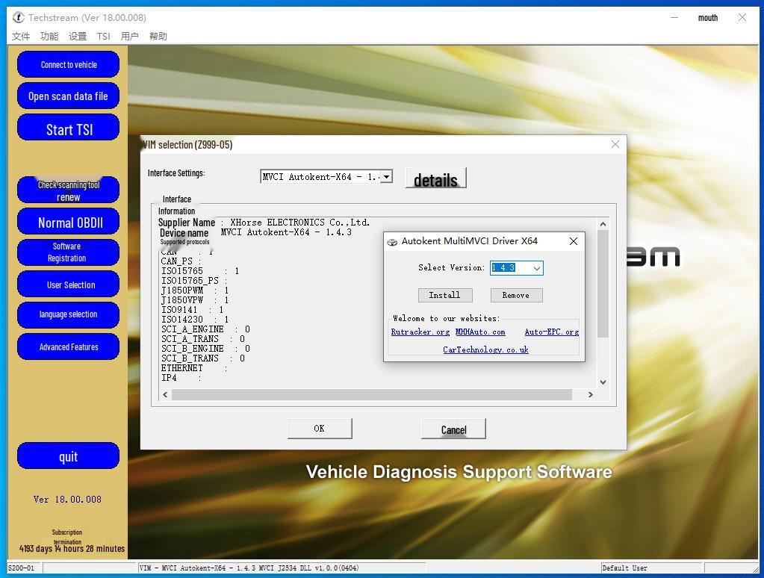Open the 文件 menu
764x578 pixels.
20,36
